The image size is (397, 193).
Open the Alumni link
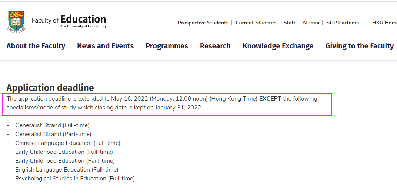311,23
